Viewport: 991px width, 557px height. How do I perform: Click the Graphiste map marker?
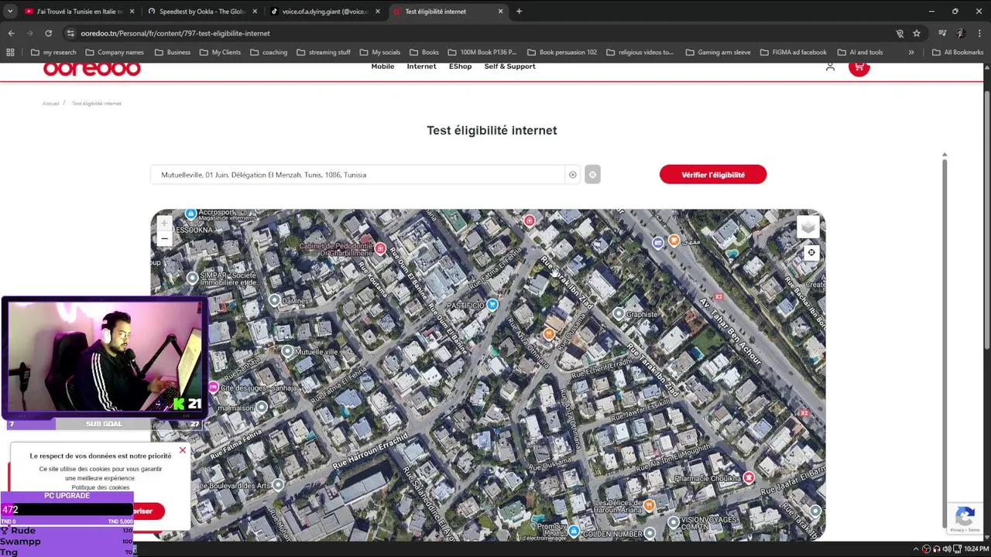(x=618, y=314)
